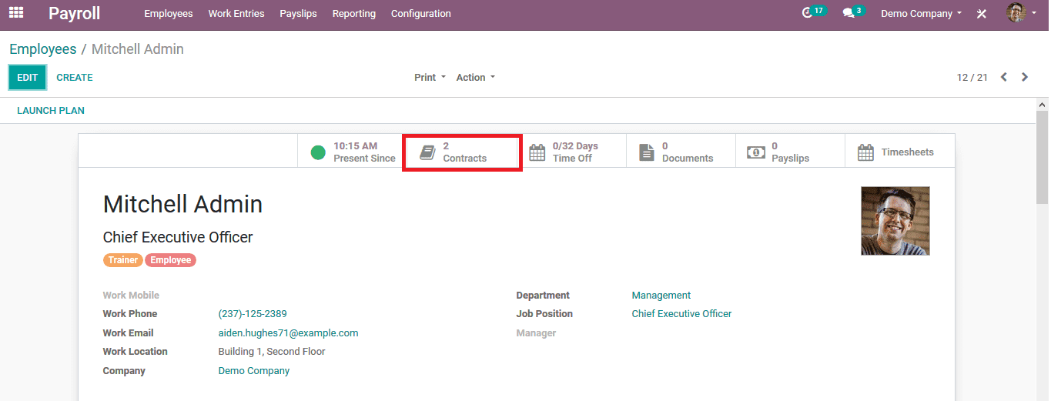The height and width of the screenshot is (401, 1051).
Task: Click the Payroll app title
Action: click(x=75, y=13)
